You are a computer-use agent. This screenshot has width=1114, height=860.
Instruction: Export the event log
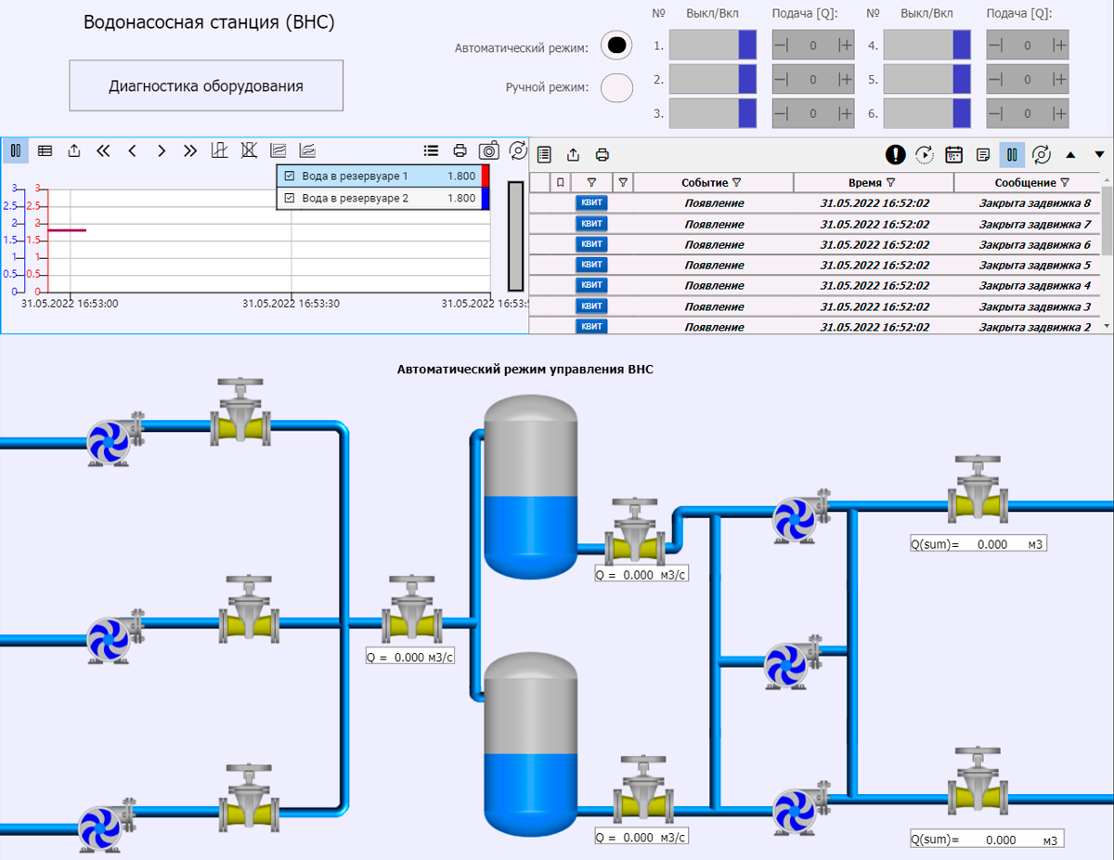(572, 155)
